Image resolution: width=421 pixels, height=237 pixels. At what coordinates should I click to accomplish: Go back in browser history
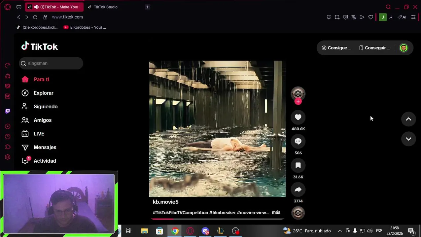(x=18, y=17)
